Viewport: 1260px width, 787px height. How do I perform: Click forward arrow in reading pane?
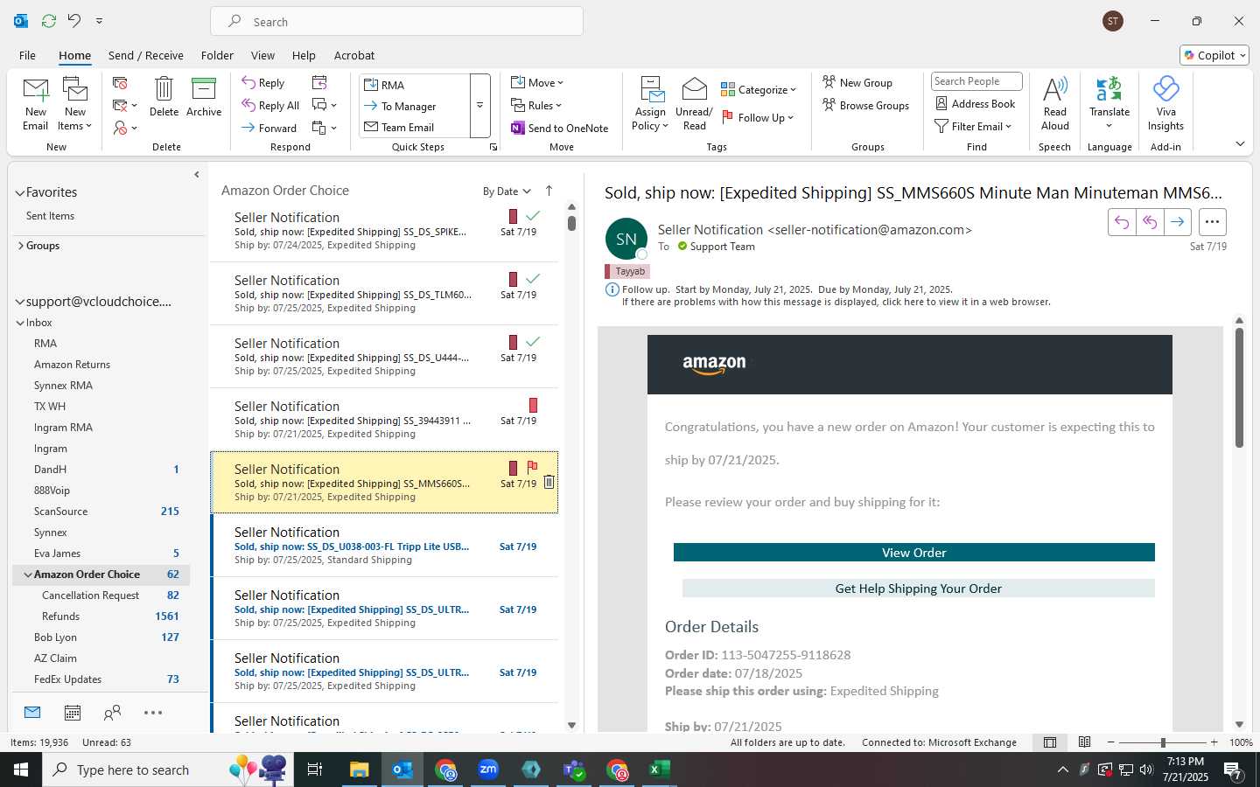point(1178,222)
